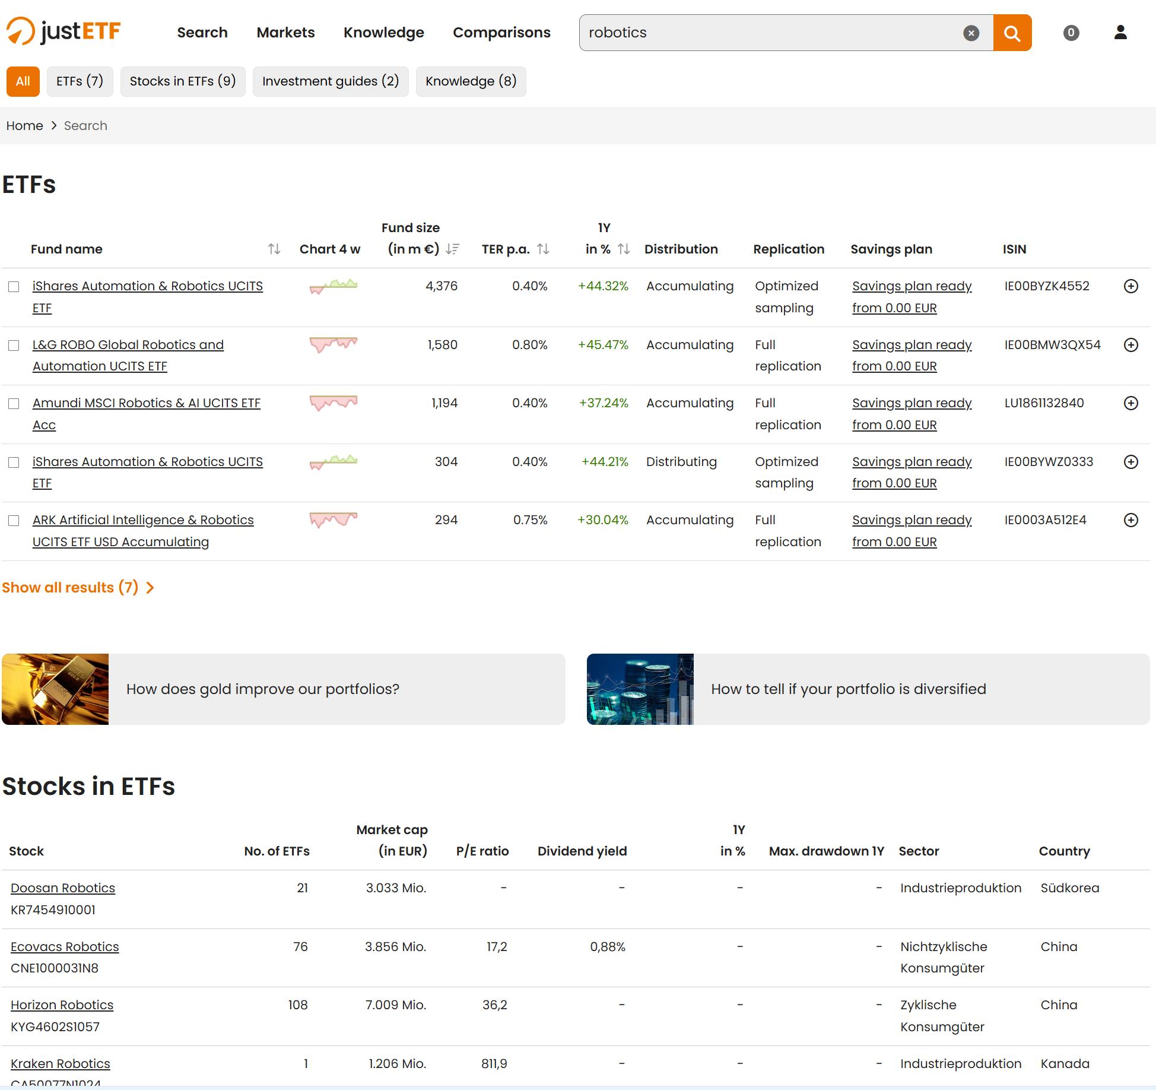Clear the robotics search text
1156x1090 pixels.
coord(971,33)
